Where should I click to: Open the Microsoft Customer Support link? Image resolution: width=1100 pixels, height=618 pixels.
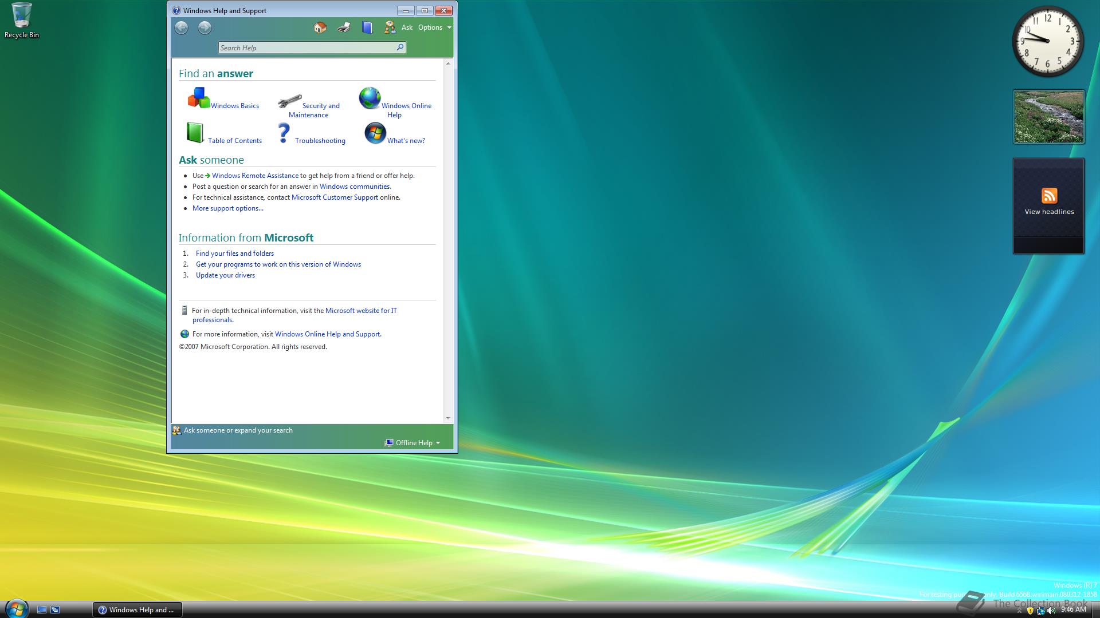click(x=335, y=197)
